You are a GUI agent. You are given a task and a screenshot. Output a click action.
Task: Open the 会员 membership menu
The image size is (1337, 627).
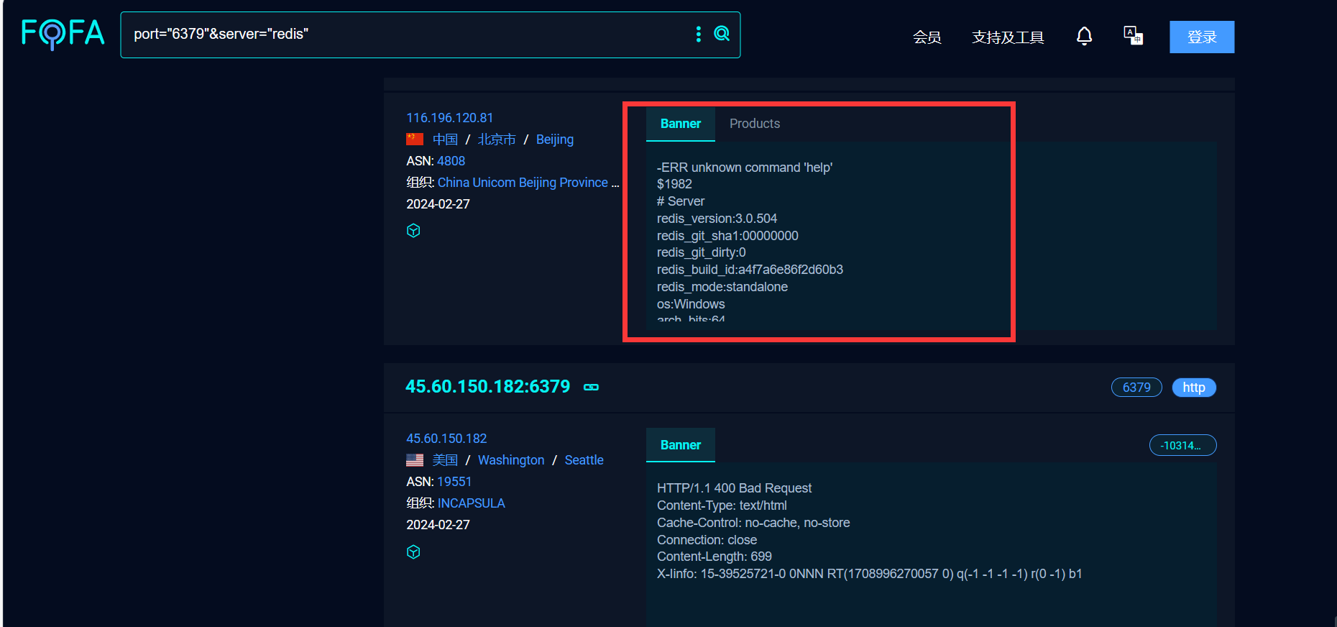click(x=927, y=37)
